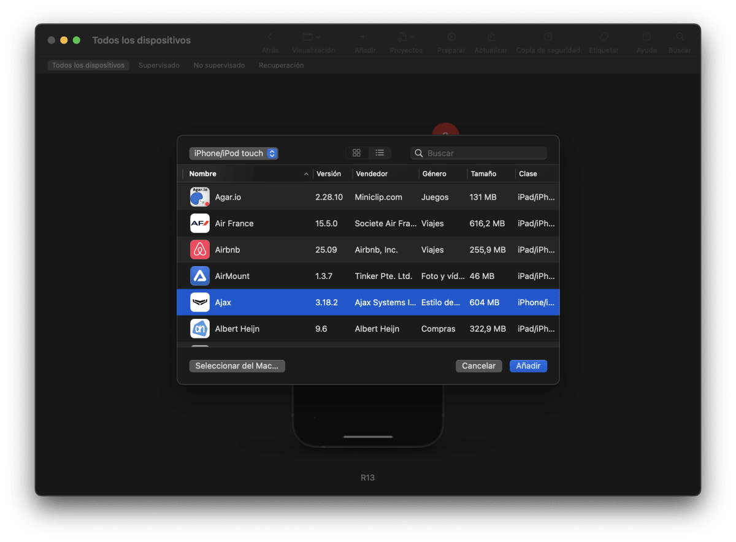Viewport: 736px width, 542px height.
Task: Click the Airbnb app icon
Action: pyautogui.click(x=200, y=250)
